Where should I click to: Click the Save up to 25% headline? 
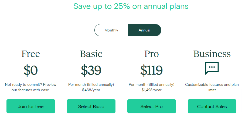[131, 6]
